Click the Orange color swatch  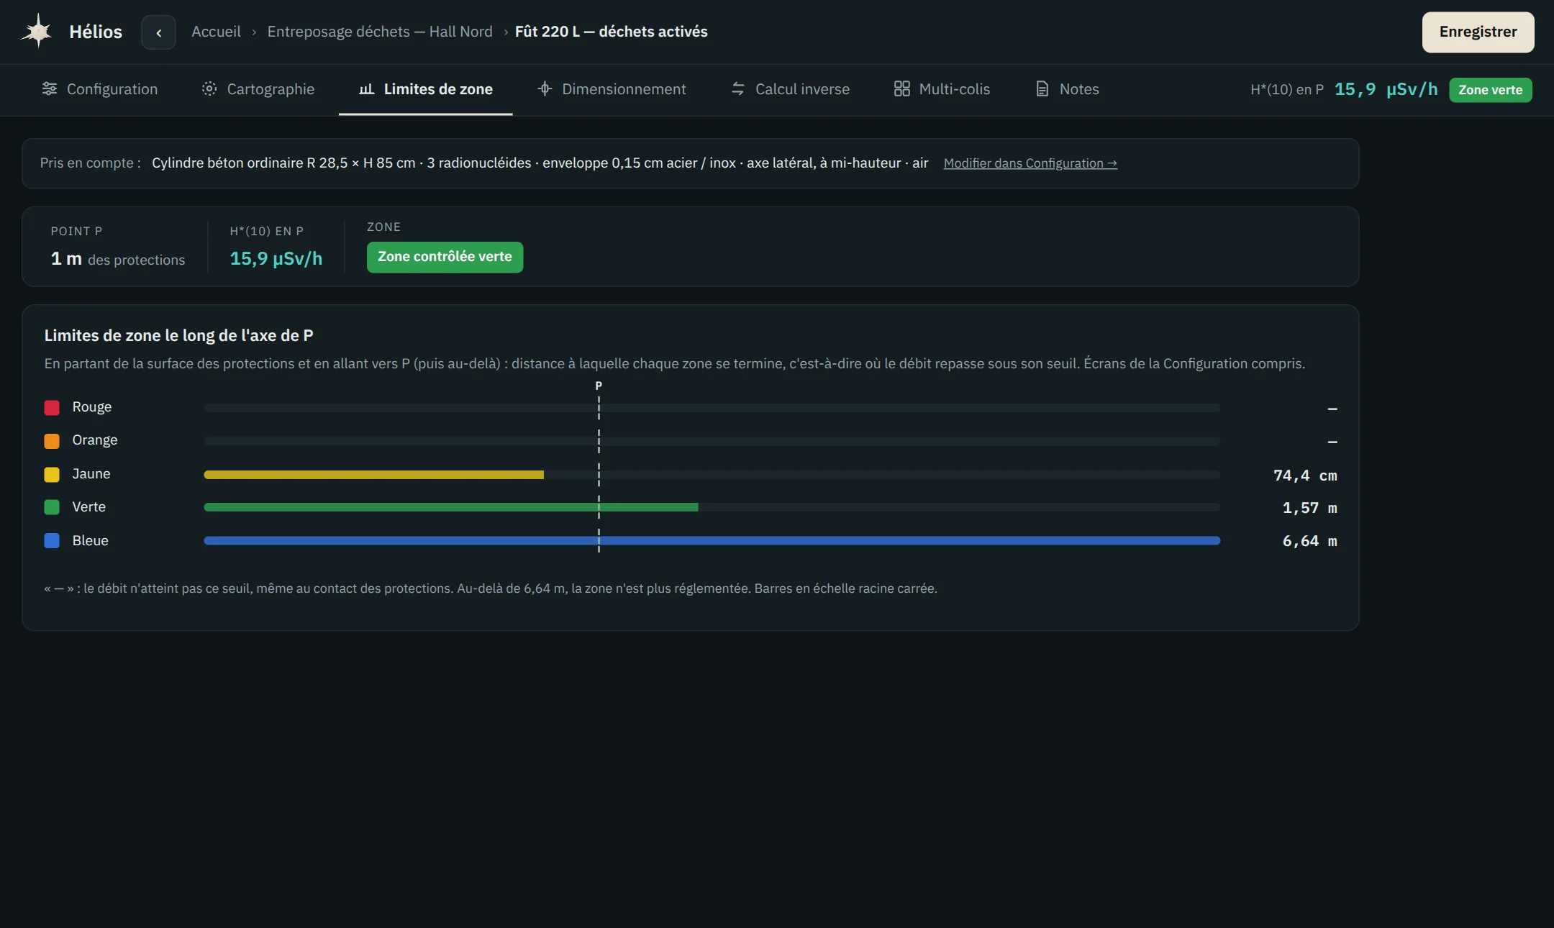(52, 441)
